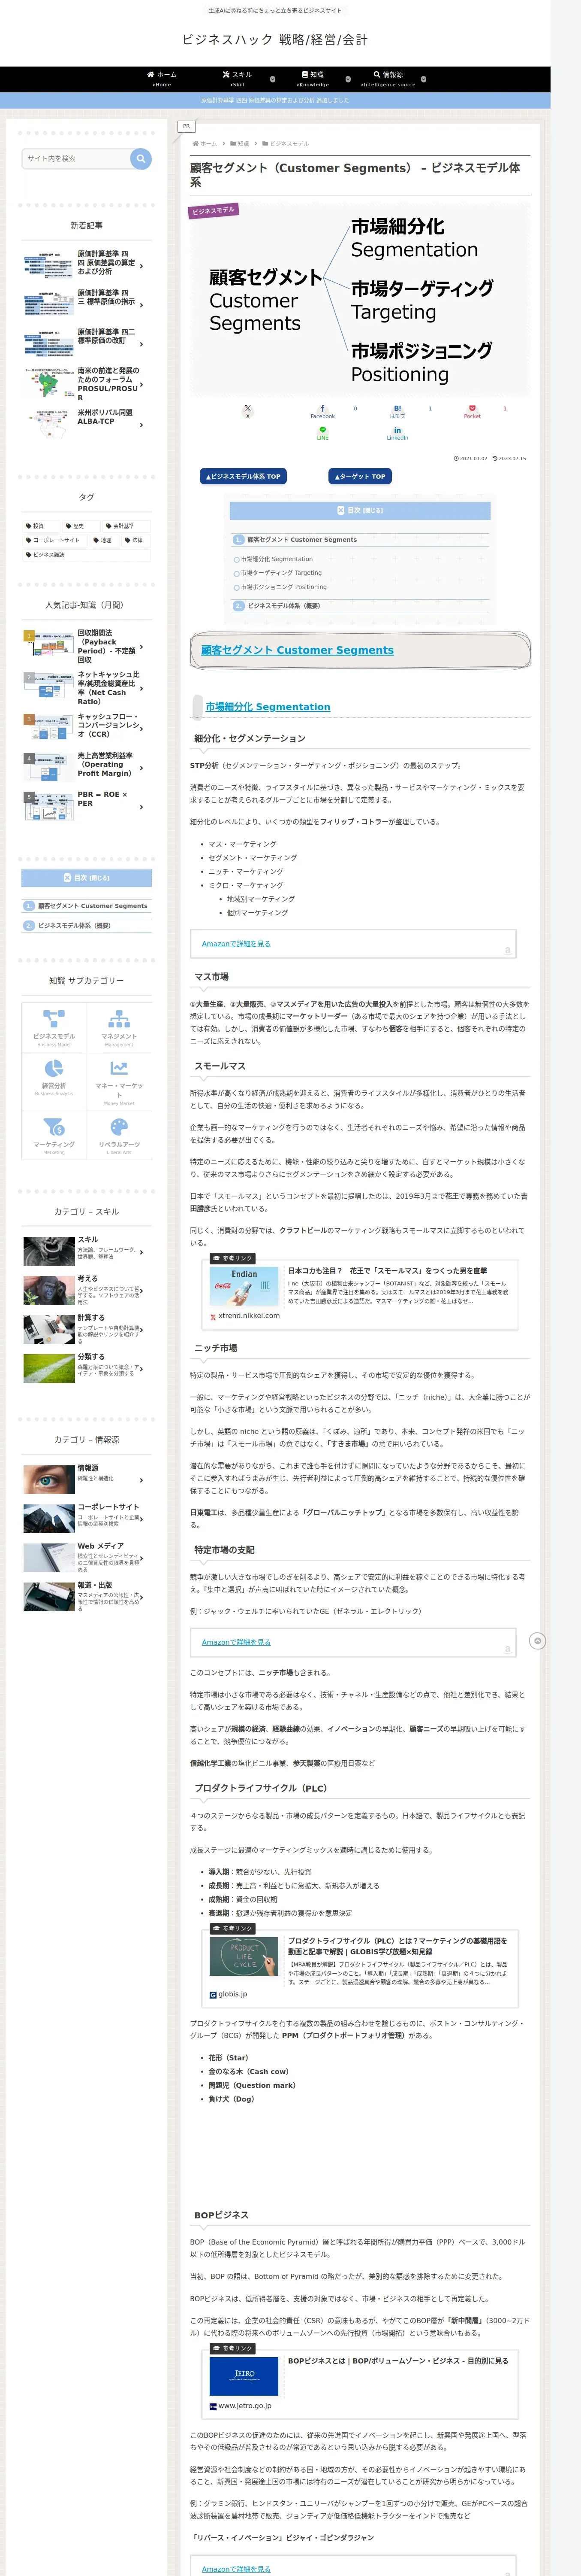Jump to 市場細分化 Segmentation in contents
This screenshot has width=581, height=2576.
coord(277,559)
